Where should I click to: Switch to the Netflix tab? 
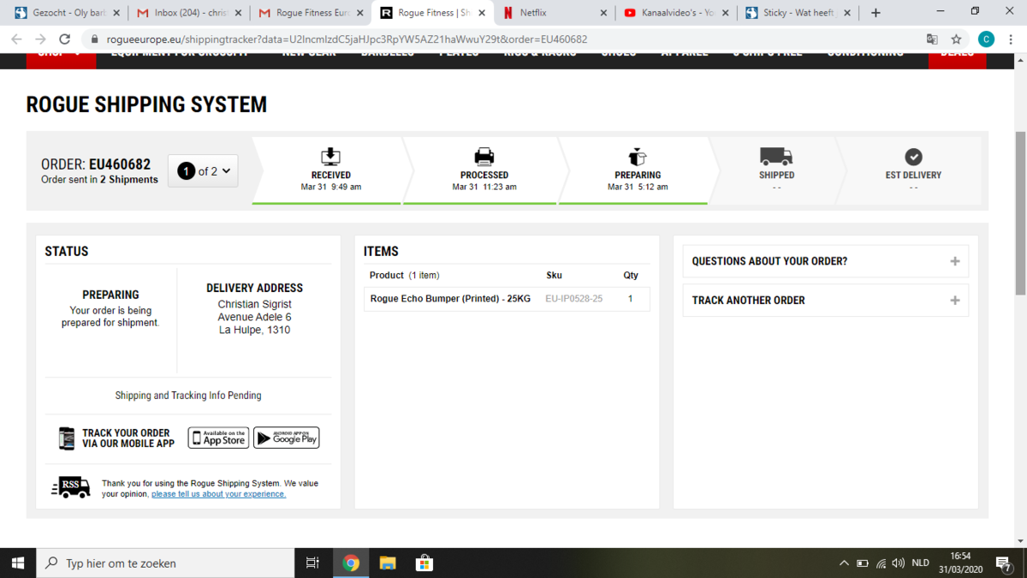(555, 13)
